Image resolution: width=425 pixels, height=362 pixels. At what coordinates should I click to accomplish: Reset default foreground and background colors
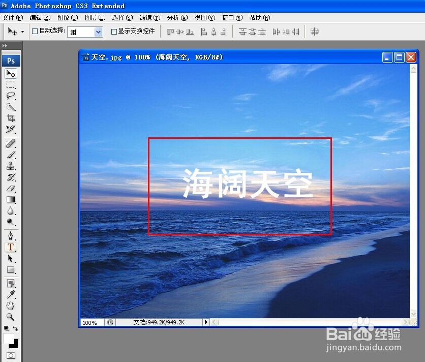point(7,328)
